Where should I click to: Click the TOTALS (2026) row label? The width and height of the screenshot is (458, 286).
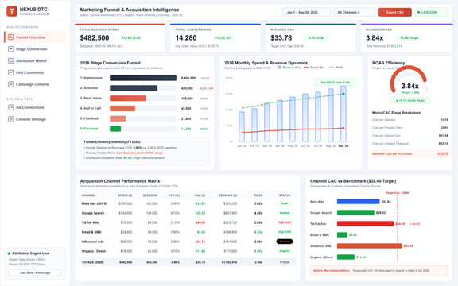point(92,262)
